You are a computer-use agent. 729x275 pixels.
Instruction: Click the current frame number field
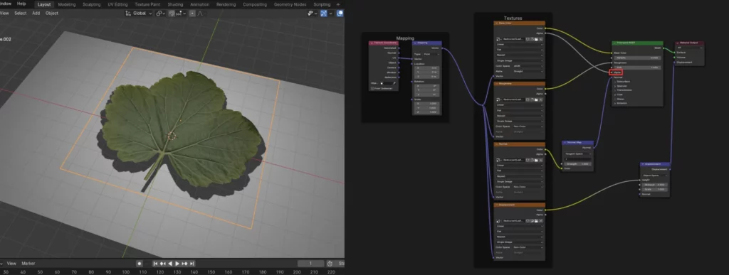(310, 264)
